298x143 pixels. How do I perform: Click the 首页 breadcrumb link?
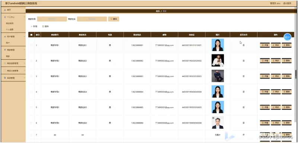(158, 11)
